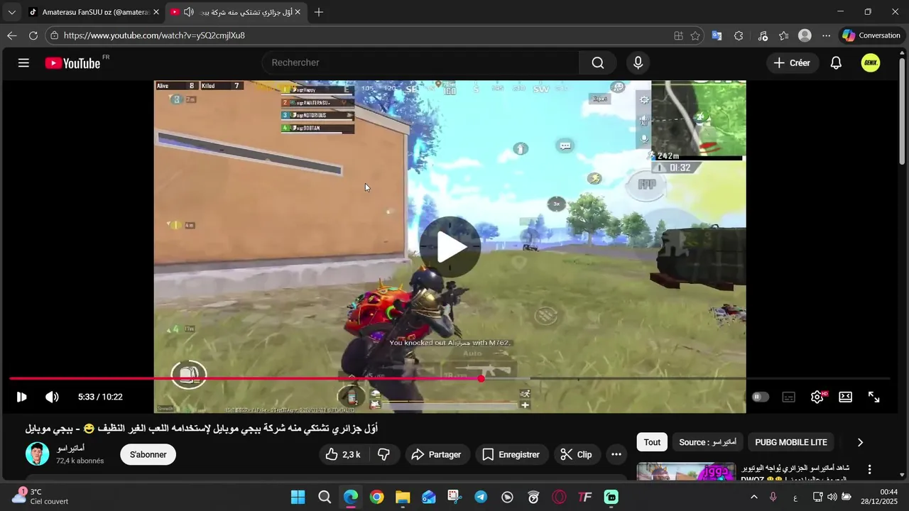Screen dimensions: 909x511
Task: Open the أماتيراسو channel name link
Action: point(71,448)
